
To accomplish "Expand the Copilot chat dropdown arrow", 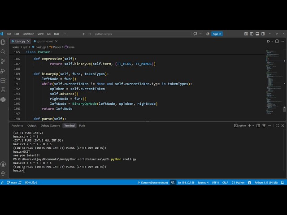I will click(200, 34).
